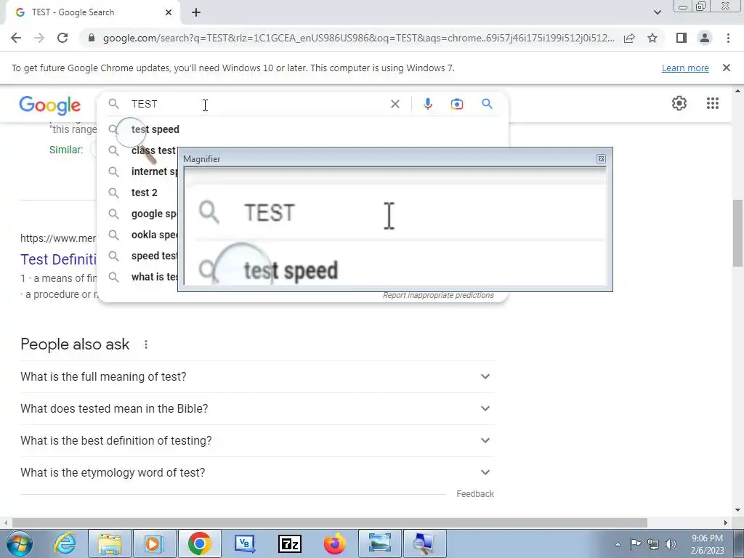Close the Magnifier window
This screenshot has width=744, height=558.
(x=601, y=159)
